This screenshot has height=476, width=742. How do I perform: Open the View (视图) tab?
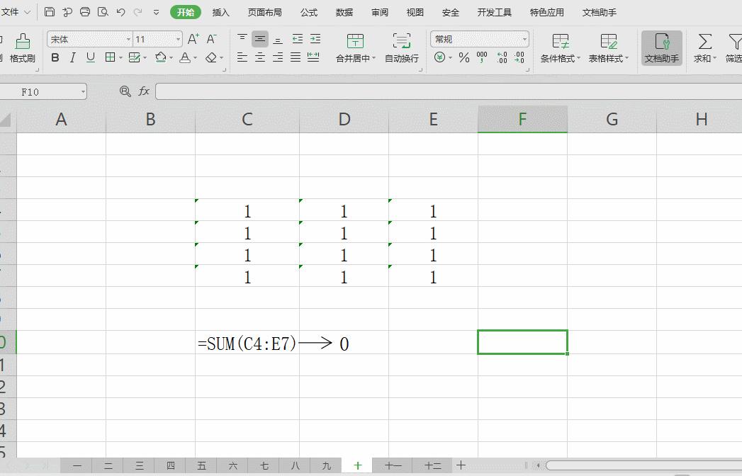tap(415, 12)
